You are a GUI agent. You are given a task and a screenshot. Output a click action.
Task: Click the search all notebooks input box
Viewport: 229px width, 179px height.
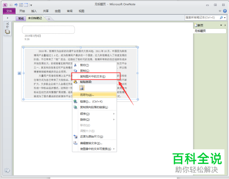coord(202,18)
